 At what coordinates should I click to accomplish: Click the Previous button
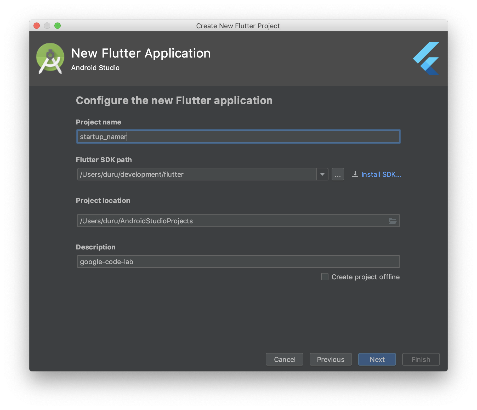coord(331,359)
